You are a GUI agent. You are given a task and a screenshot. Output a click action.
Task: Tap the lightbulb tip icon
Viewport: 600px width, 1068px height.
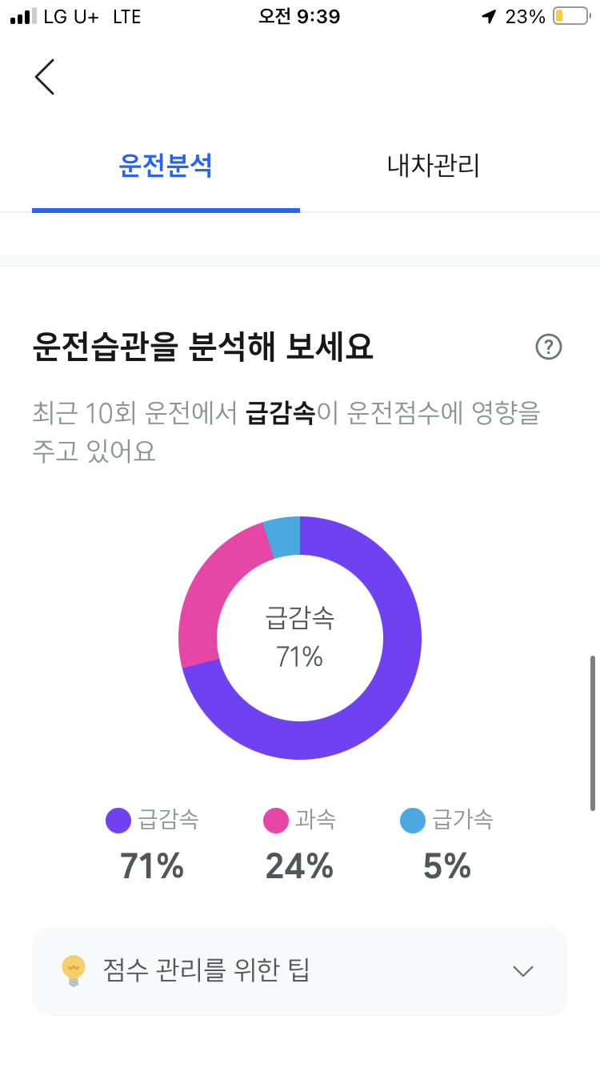tap(74, 971)
